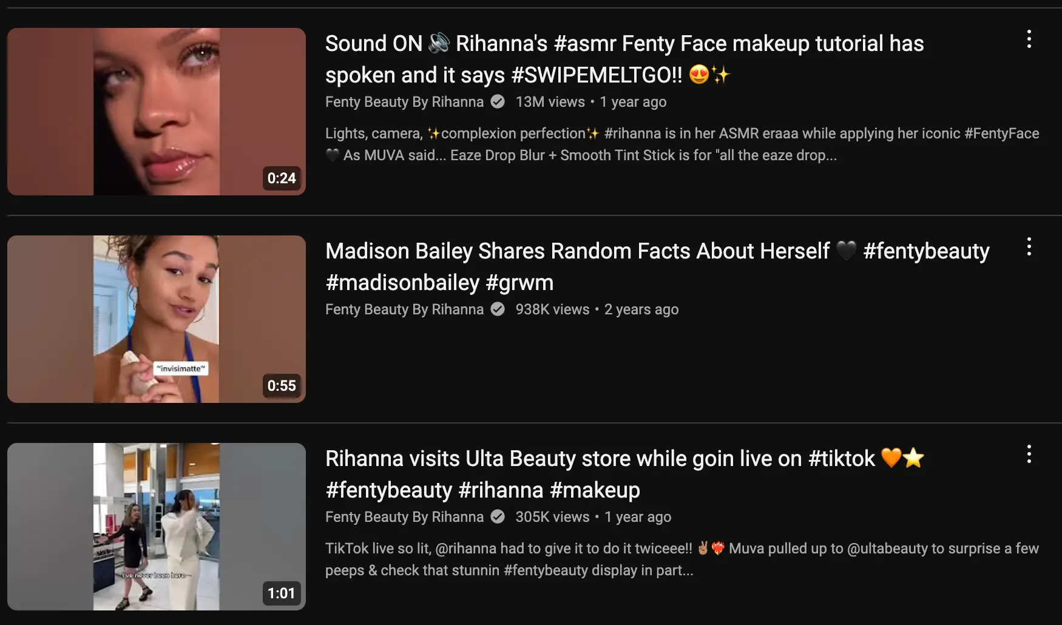The height and width of the screenshot is (625, 1062).
Task: Open title 'Madison Bailey Shares Random Facts'
Action: [657, 267]
